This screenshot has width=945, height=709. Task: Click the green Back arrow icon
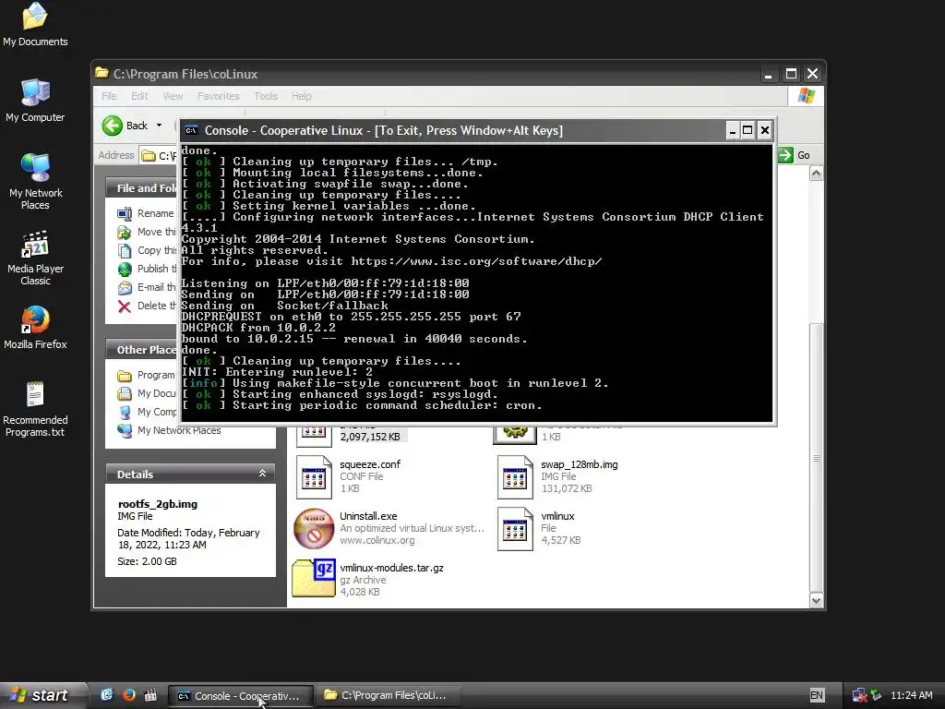point(112,126)
